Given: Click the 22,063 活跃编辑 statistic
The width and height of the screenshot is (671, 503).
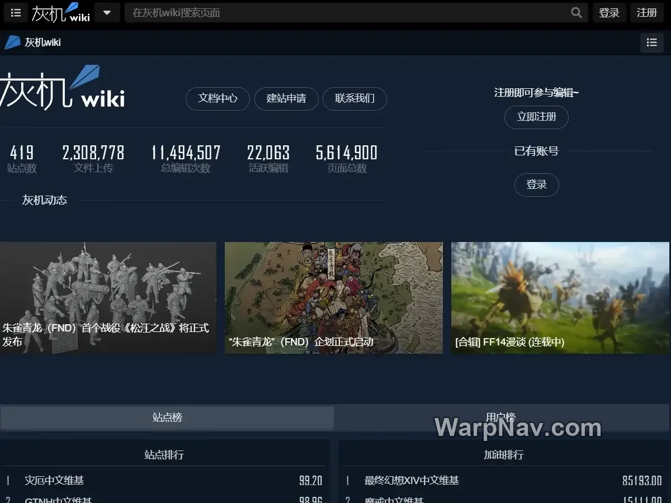Looking at the screenshot, I should tap(268, 159).
